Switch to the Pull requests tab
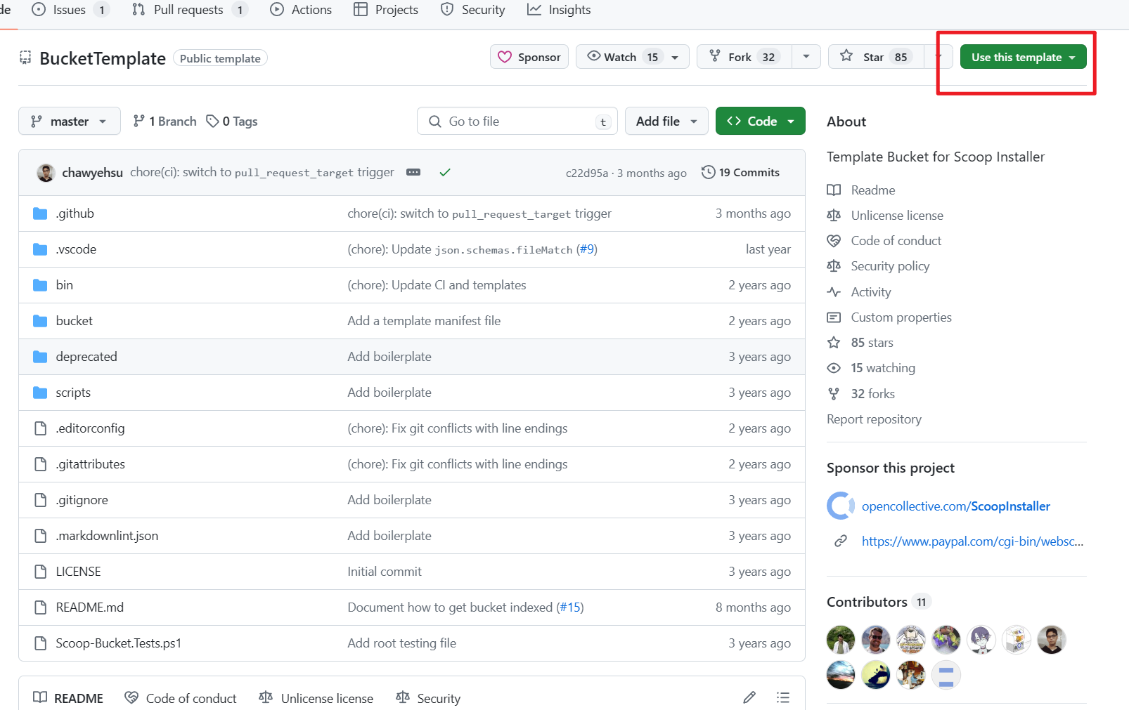 tap(188, 10)
